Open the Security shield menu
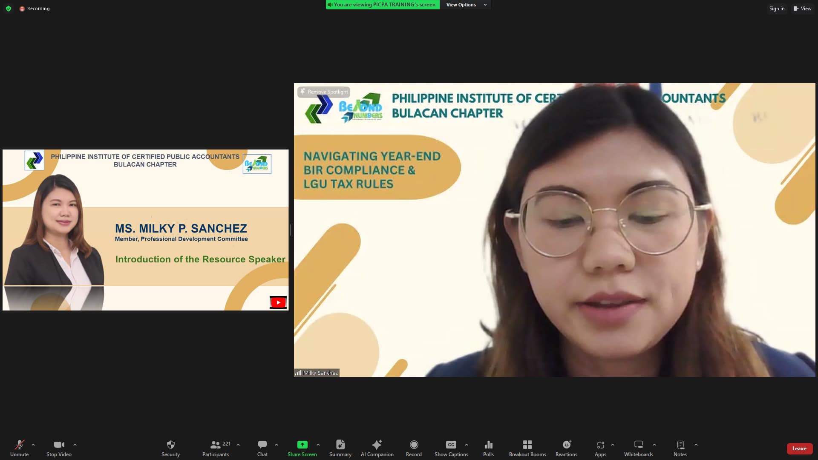The image size is (818, 460). point(170,448)
